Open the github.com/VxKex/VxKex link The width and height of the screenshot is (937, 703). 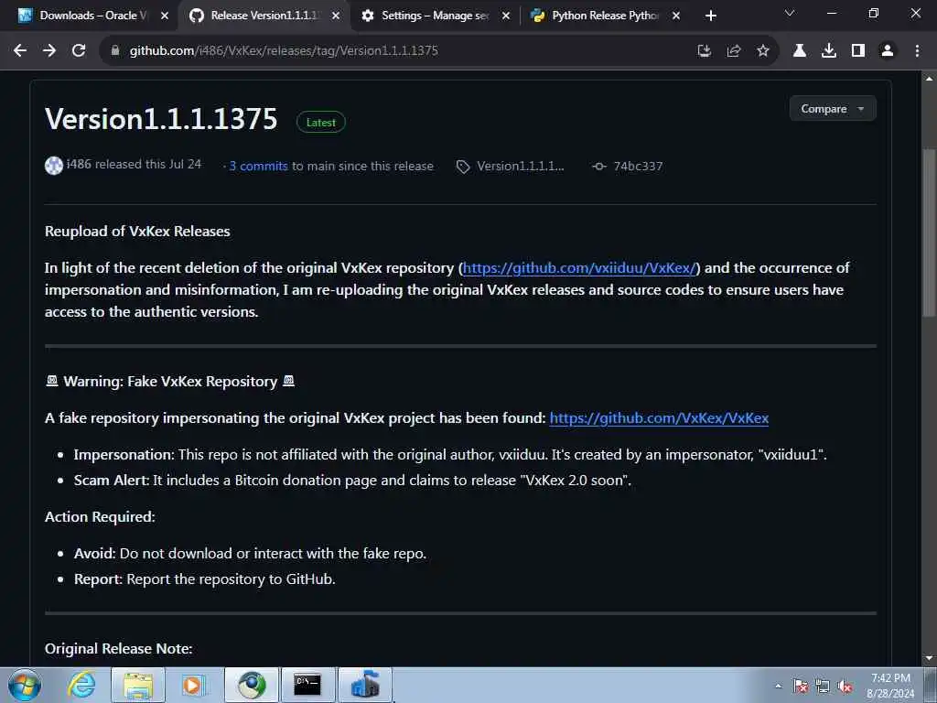659,417
